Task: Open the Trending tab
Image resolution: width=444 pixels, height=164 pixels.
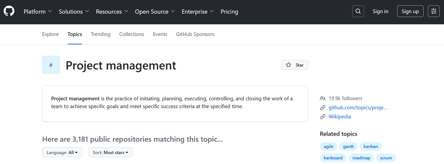Action: (101, 34)
